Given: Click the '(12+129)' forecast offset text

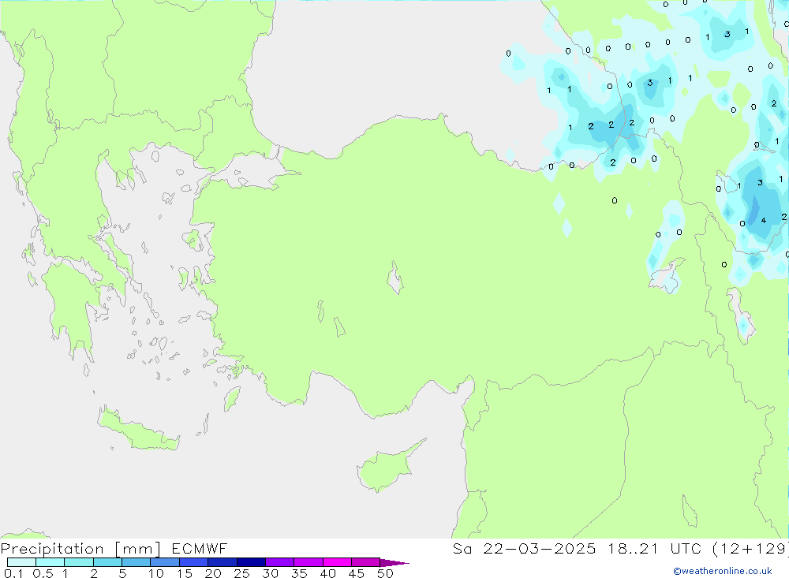Looking at the screenshot, I should click(750, 549).
